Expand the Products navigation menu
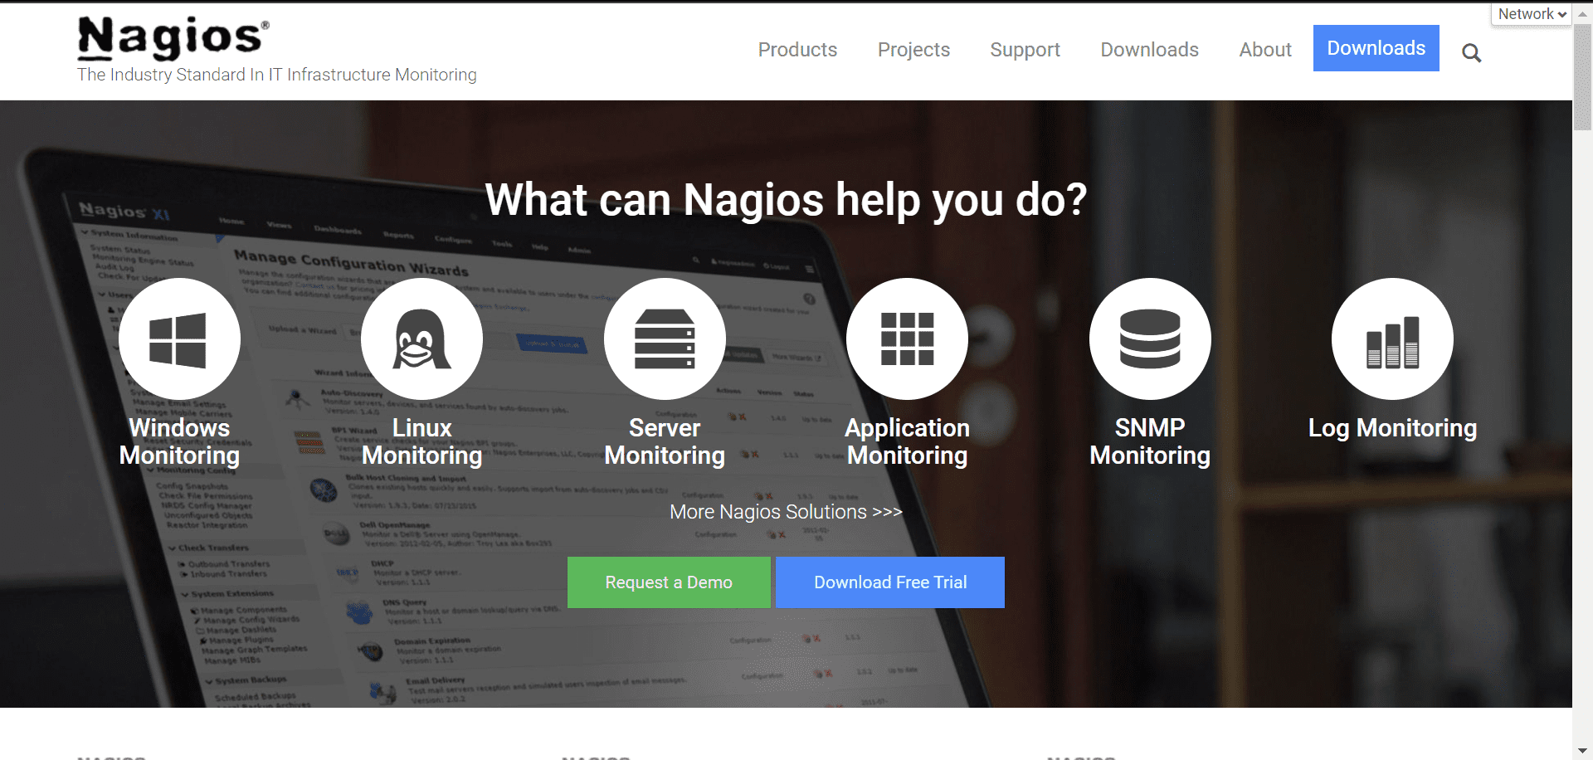 [796, 50]
